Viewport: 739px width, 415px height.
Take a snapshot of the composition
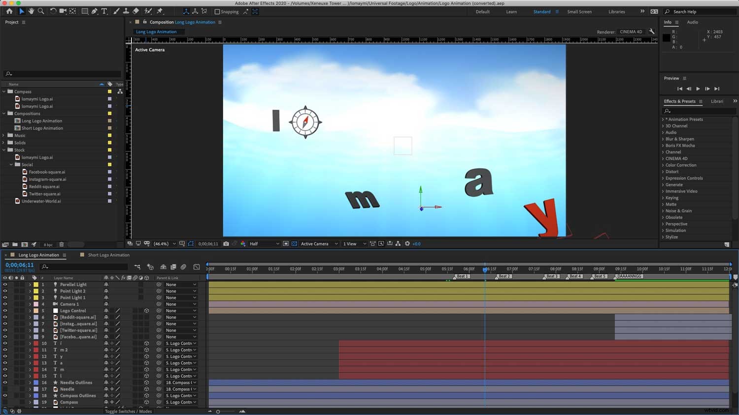pos(226,243)
